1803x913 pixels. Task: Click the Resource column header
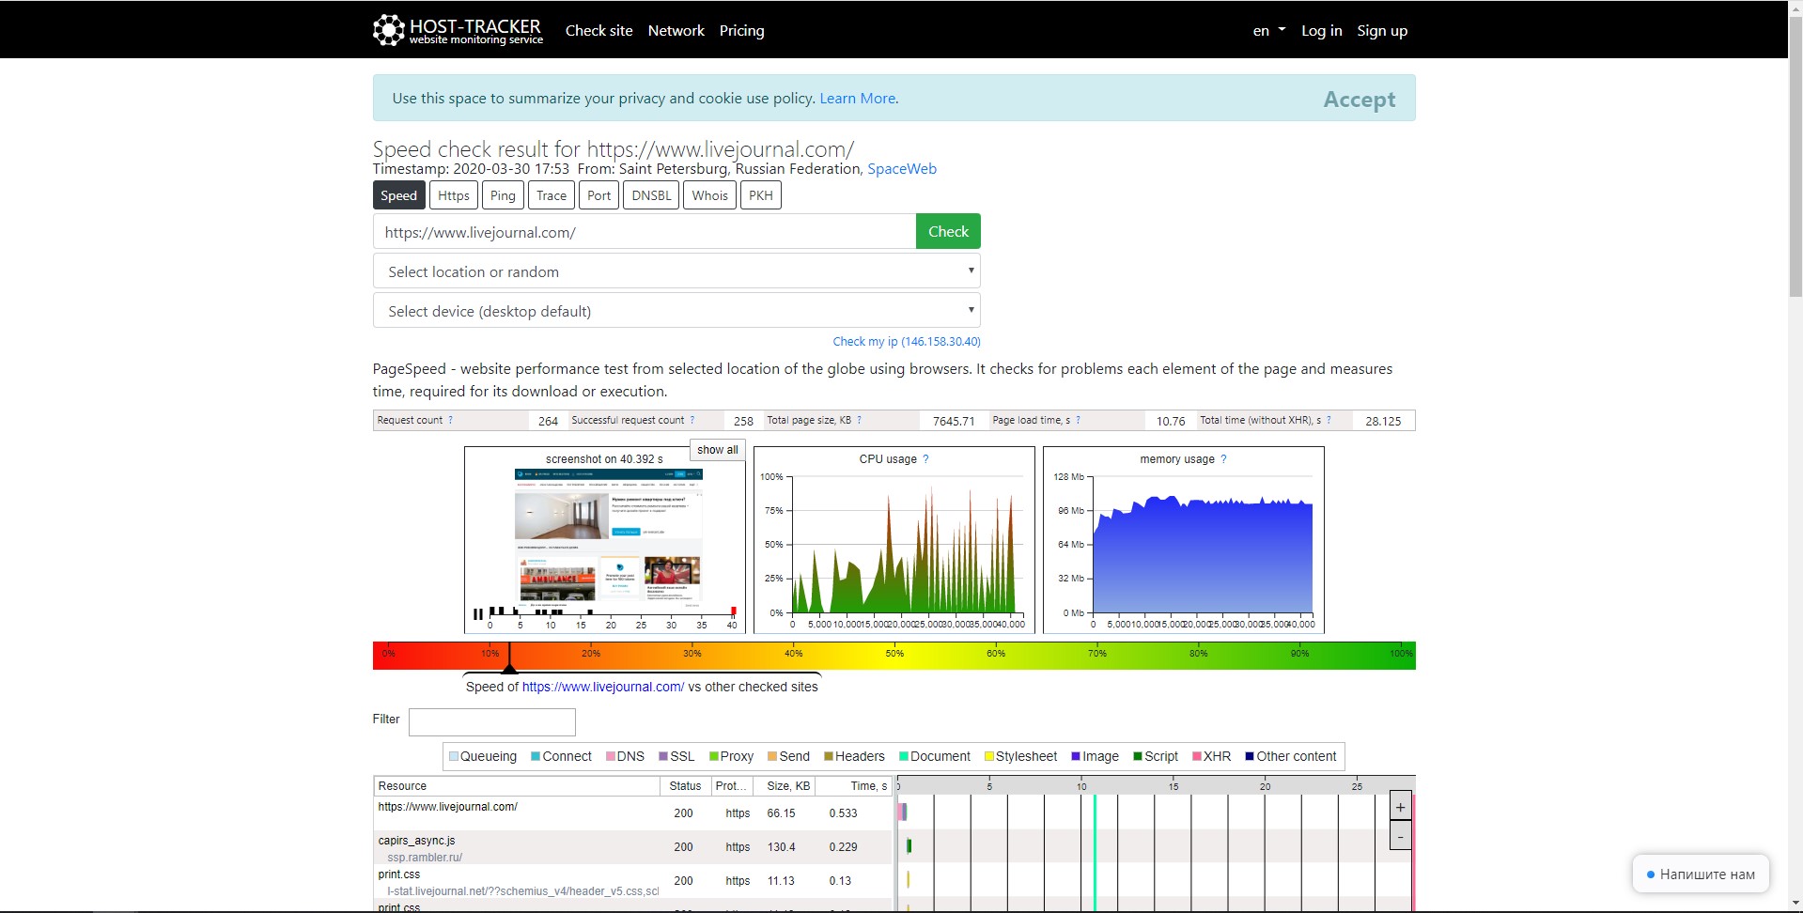click(x=517, y=786)
